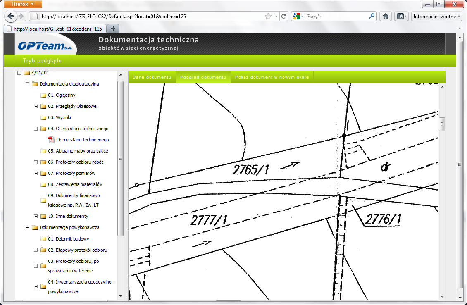Bookmark the page using the star icon
The image size is (467, 305).
click(268, 17)
